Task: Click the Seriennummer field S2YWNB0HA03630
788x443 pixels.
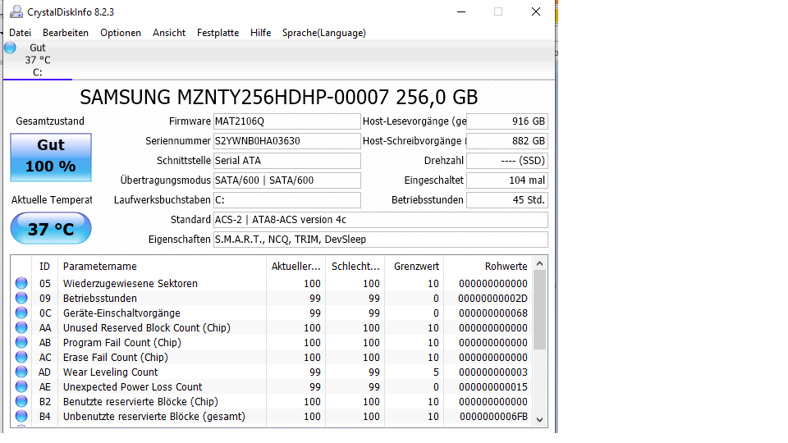Action: [x=287, y=140]
